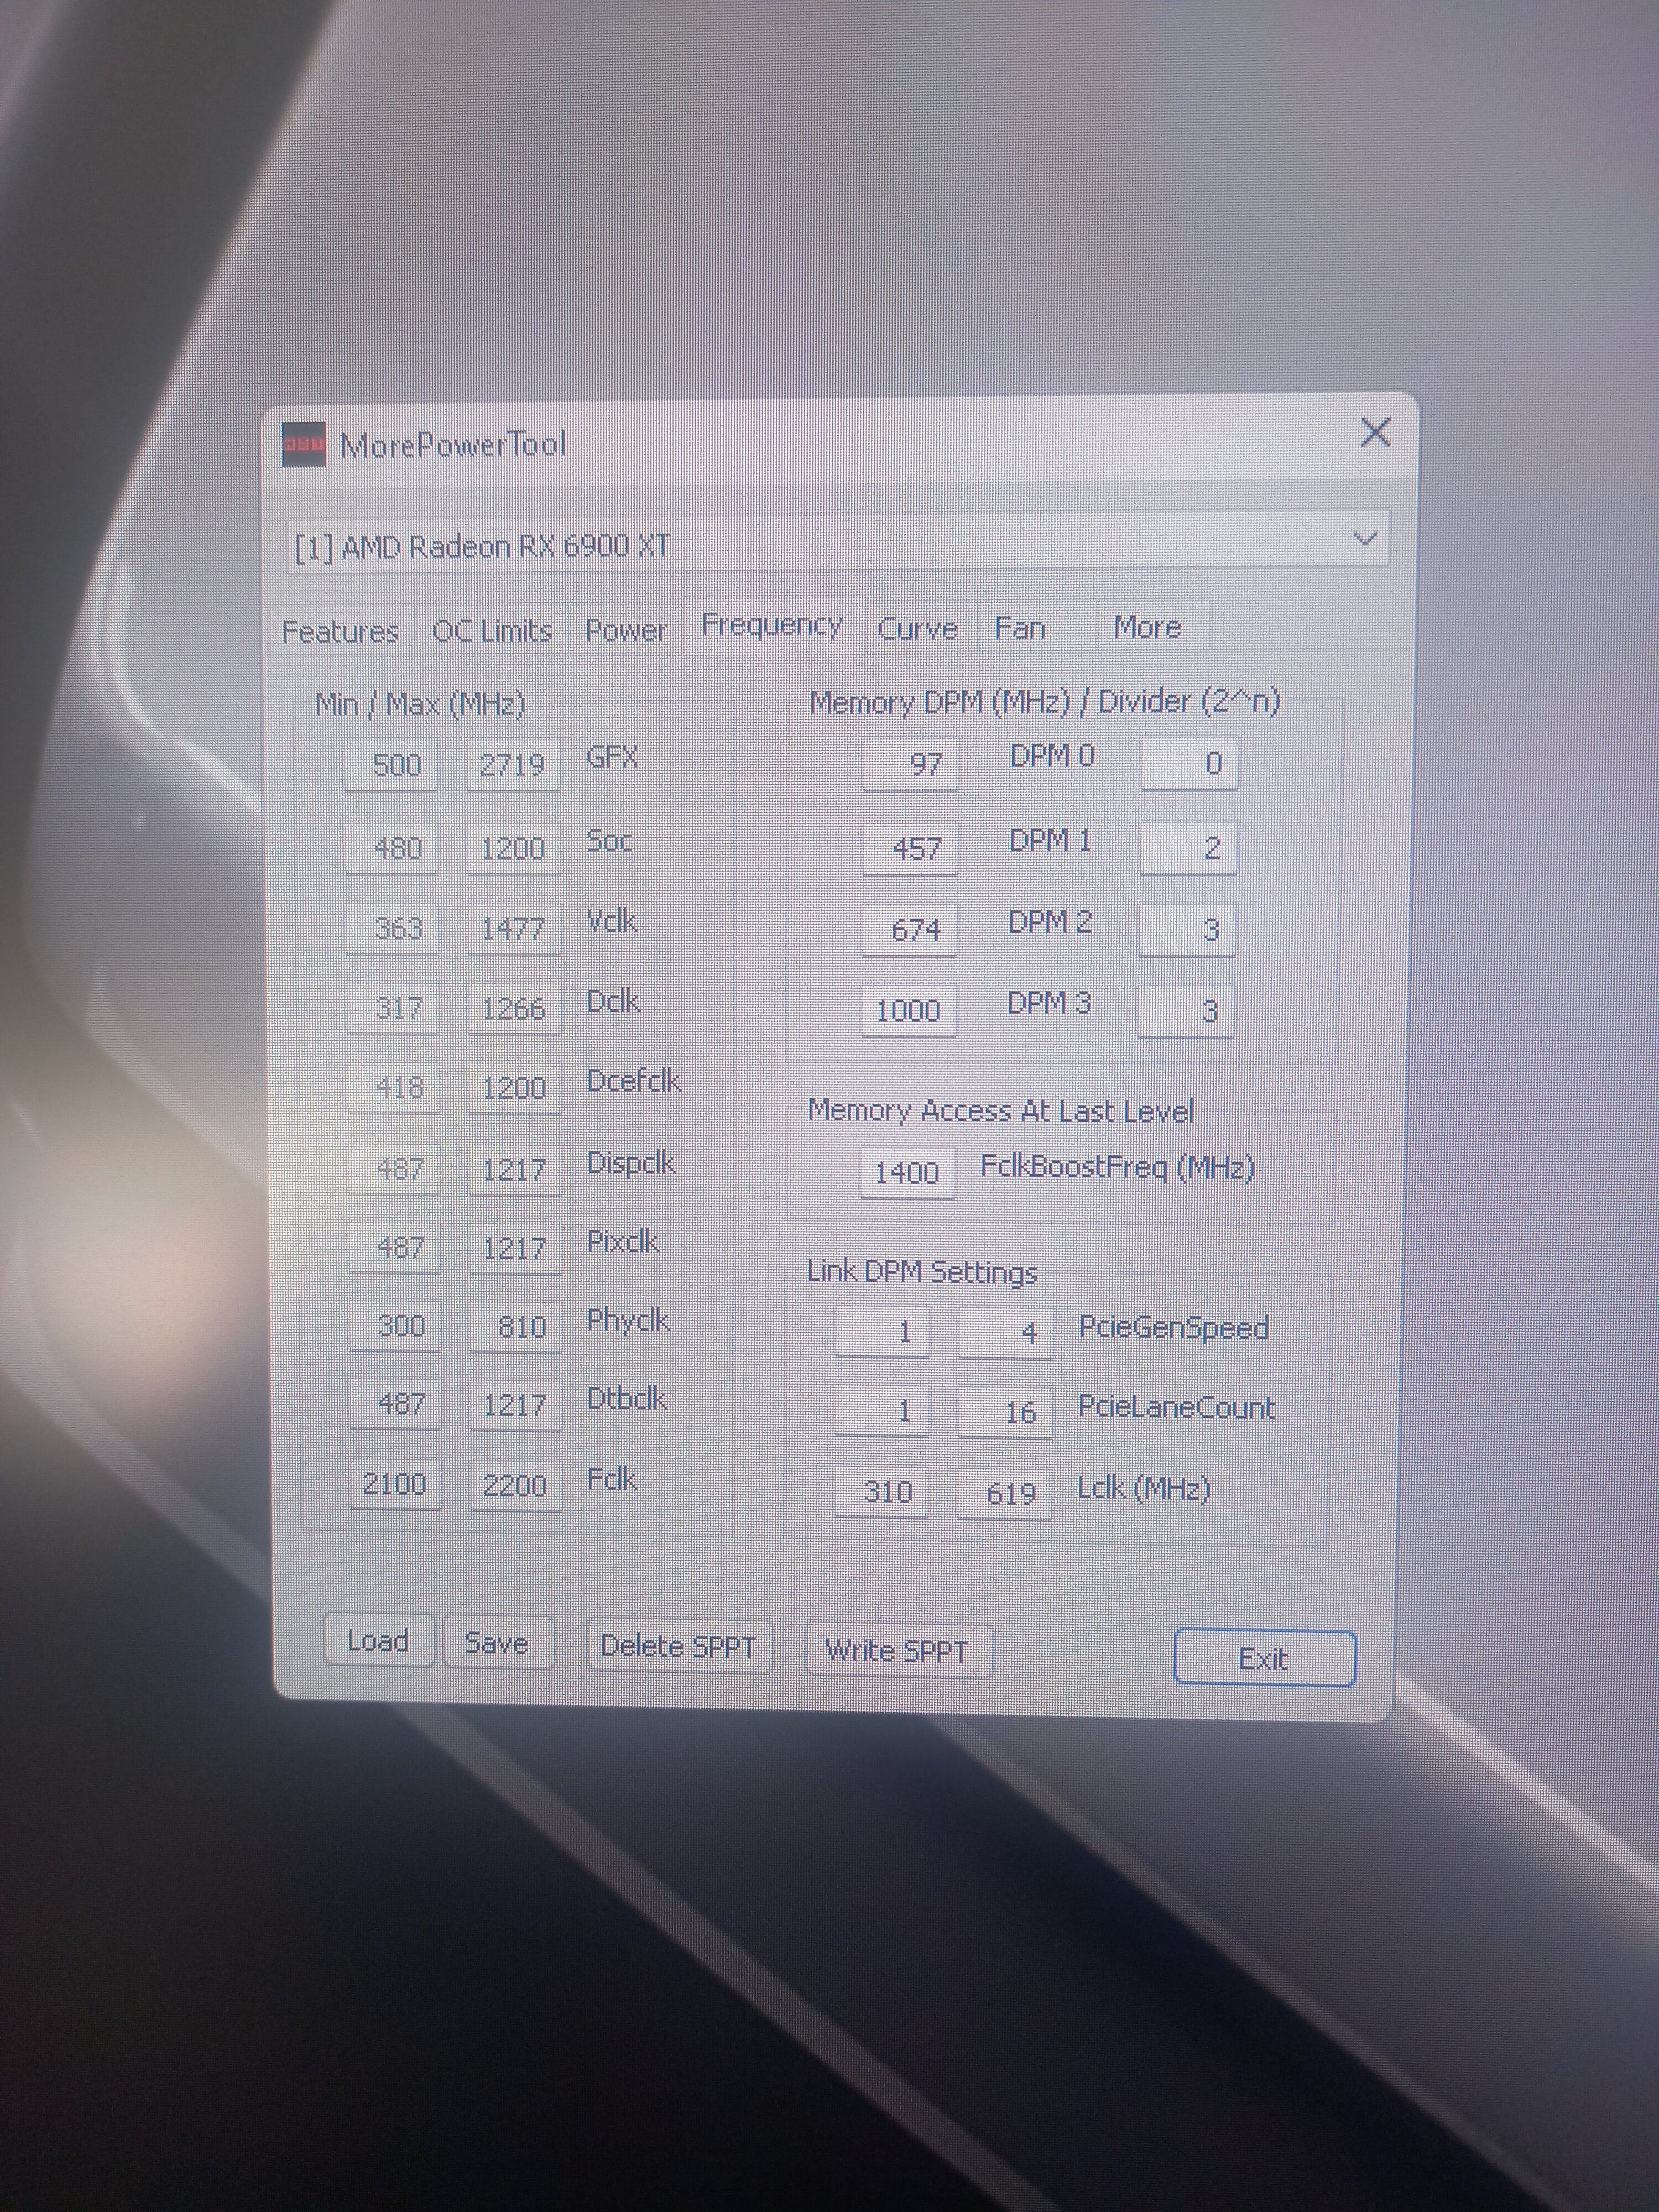1659x2212 pixels.
Task: Click the DPM 0 memory frequency field showing 97
Action: click(x=910, y=764)
